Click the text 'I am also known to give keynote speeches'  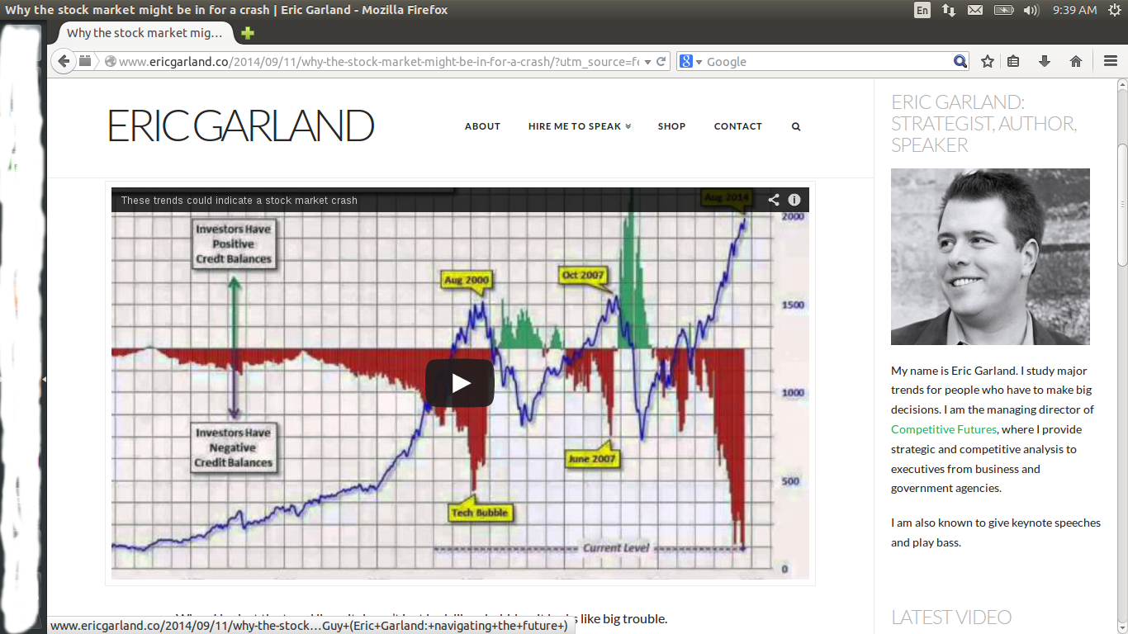point(996,523)
